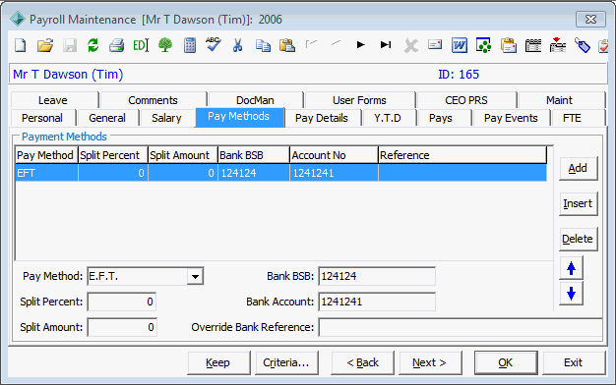This screenshot has height=385, width=616.
Task: Click the Add button
Action: coord(578,169)
